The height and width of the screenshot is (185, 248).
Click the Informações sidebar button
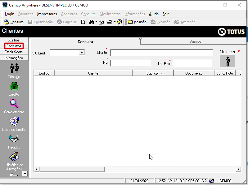point(14,58)
